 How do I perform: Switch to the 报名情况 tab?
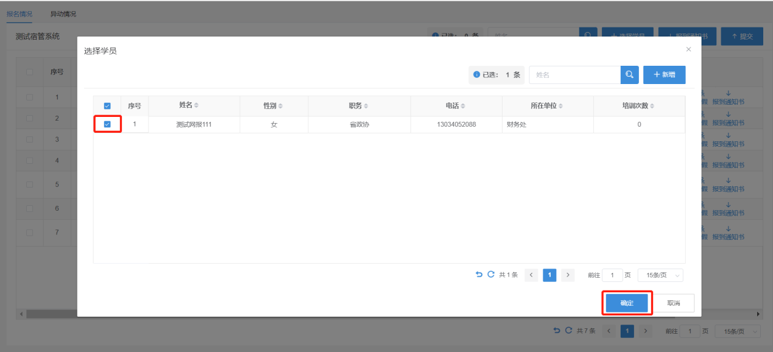(19, 13)
